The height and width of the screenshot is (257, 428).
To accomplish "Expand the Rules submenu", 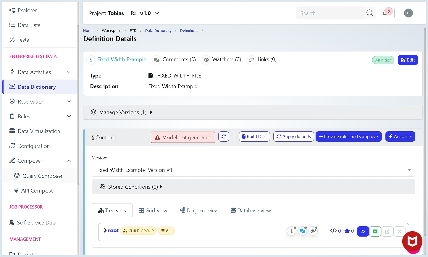I will coord(40,117).
